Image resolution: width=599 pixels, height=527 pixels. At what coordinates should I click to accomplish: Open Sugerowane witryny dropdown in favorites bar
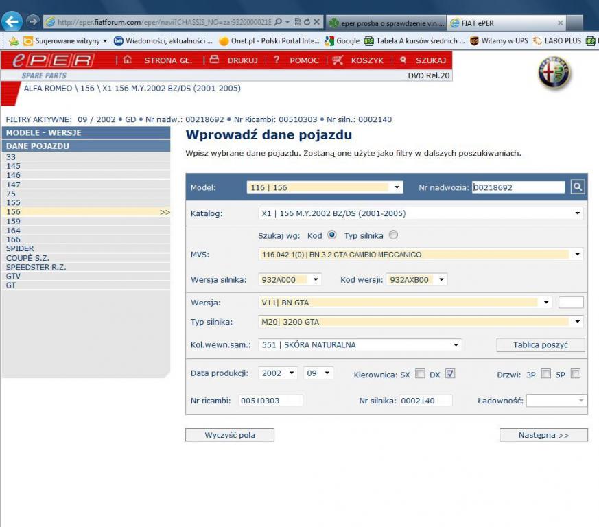pyautogui.click(x=65, y=41)
